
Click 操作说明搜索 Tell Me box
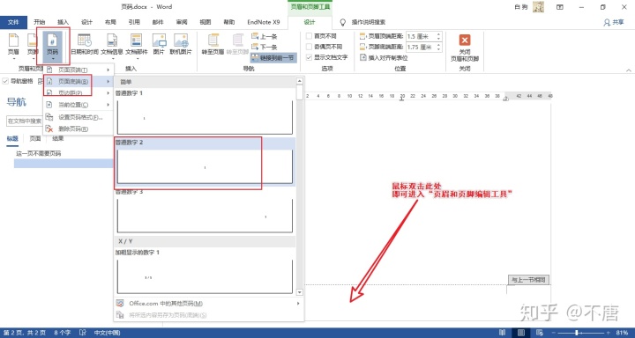pyautogui.click(x=368, y=22)
